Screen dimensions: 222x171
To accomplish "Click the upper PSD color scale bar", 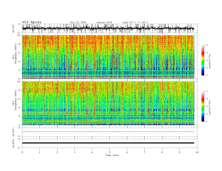I will click(x=203, y=60).
